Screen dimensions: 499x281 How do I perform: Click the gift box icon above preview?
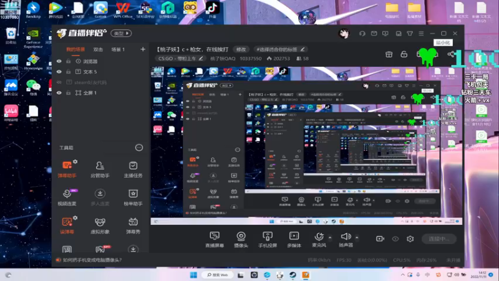point(389,54)
